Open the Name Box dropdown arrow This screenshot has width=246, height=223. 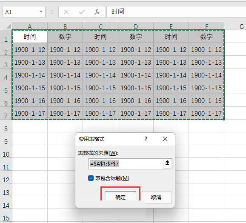41,11
